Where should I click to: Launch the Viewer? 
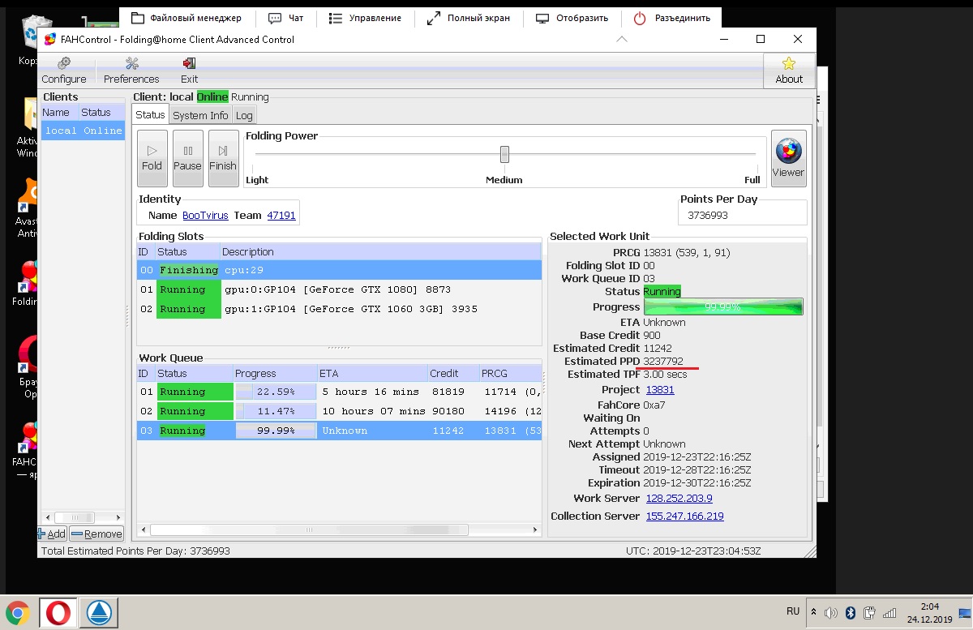[x=788, y=158]
